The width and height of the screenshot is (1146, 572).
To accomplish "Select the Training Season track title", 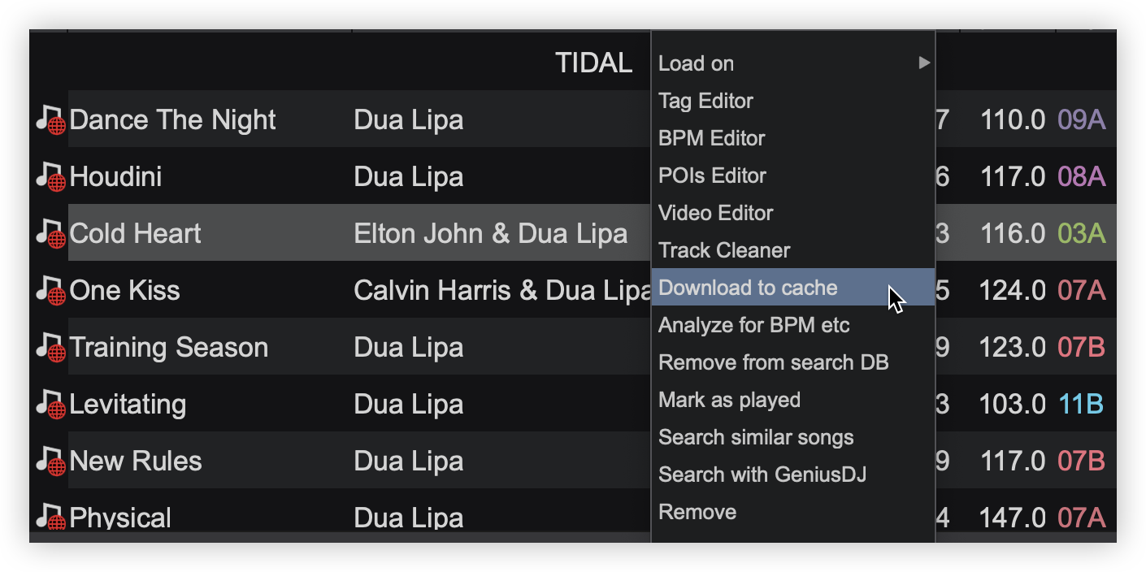I will tap(169, 348).
